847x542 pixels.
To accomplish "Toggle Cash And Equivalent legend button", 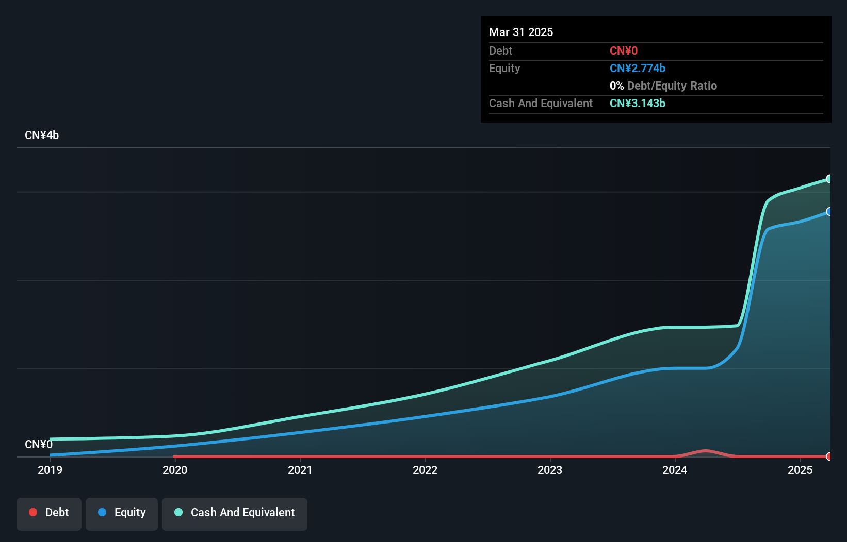I will click(235, 514).
